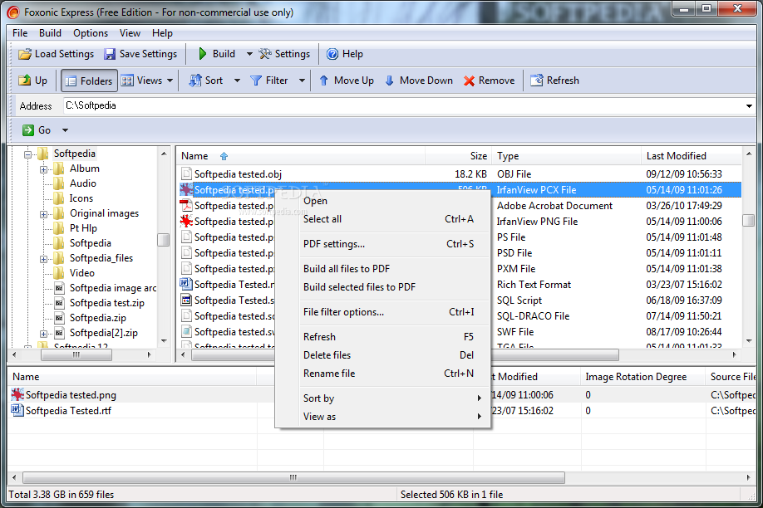Toggle the Folders pane button

89,81
